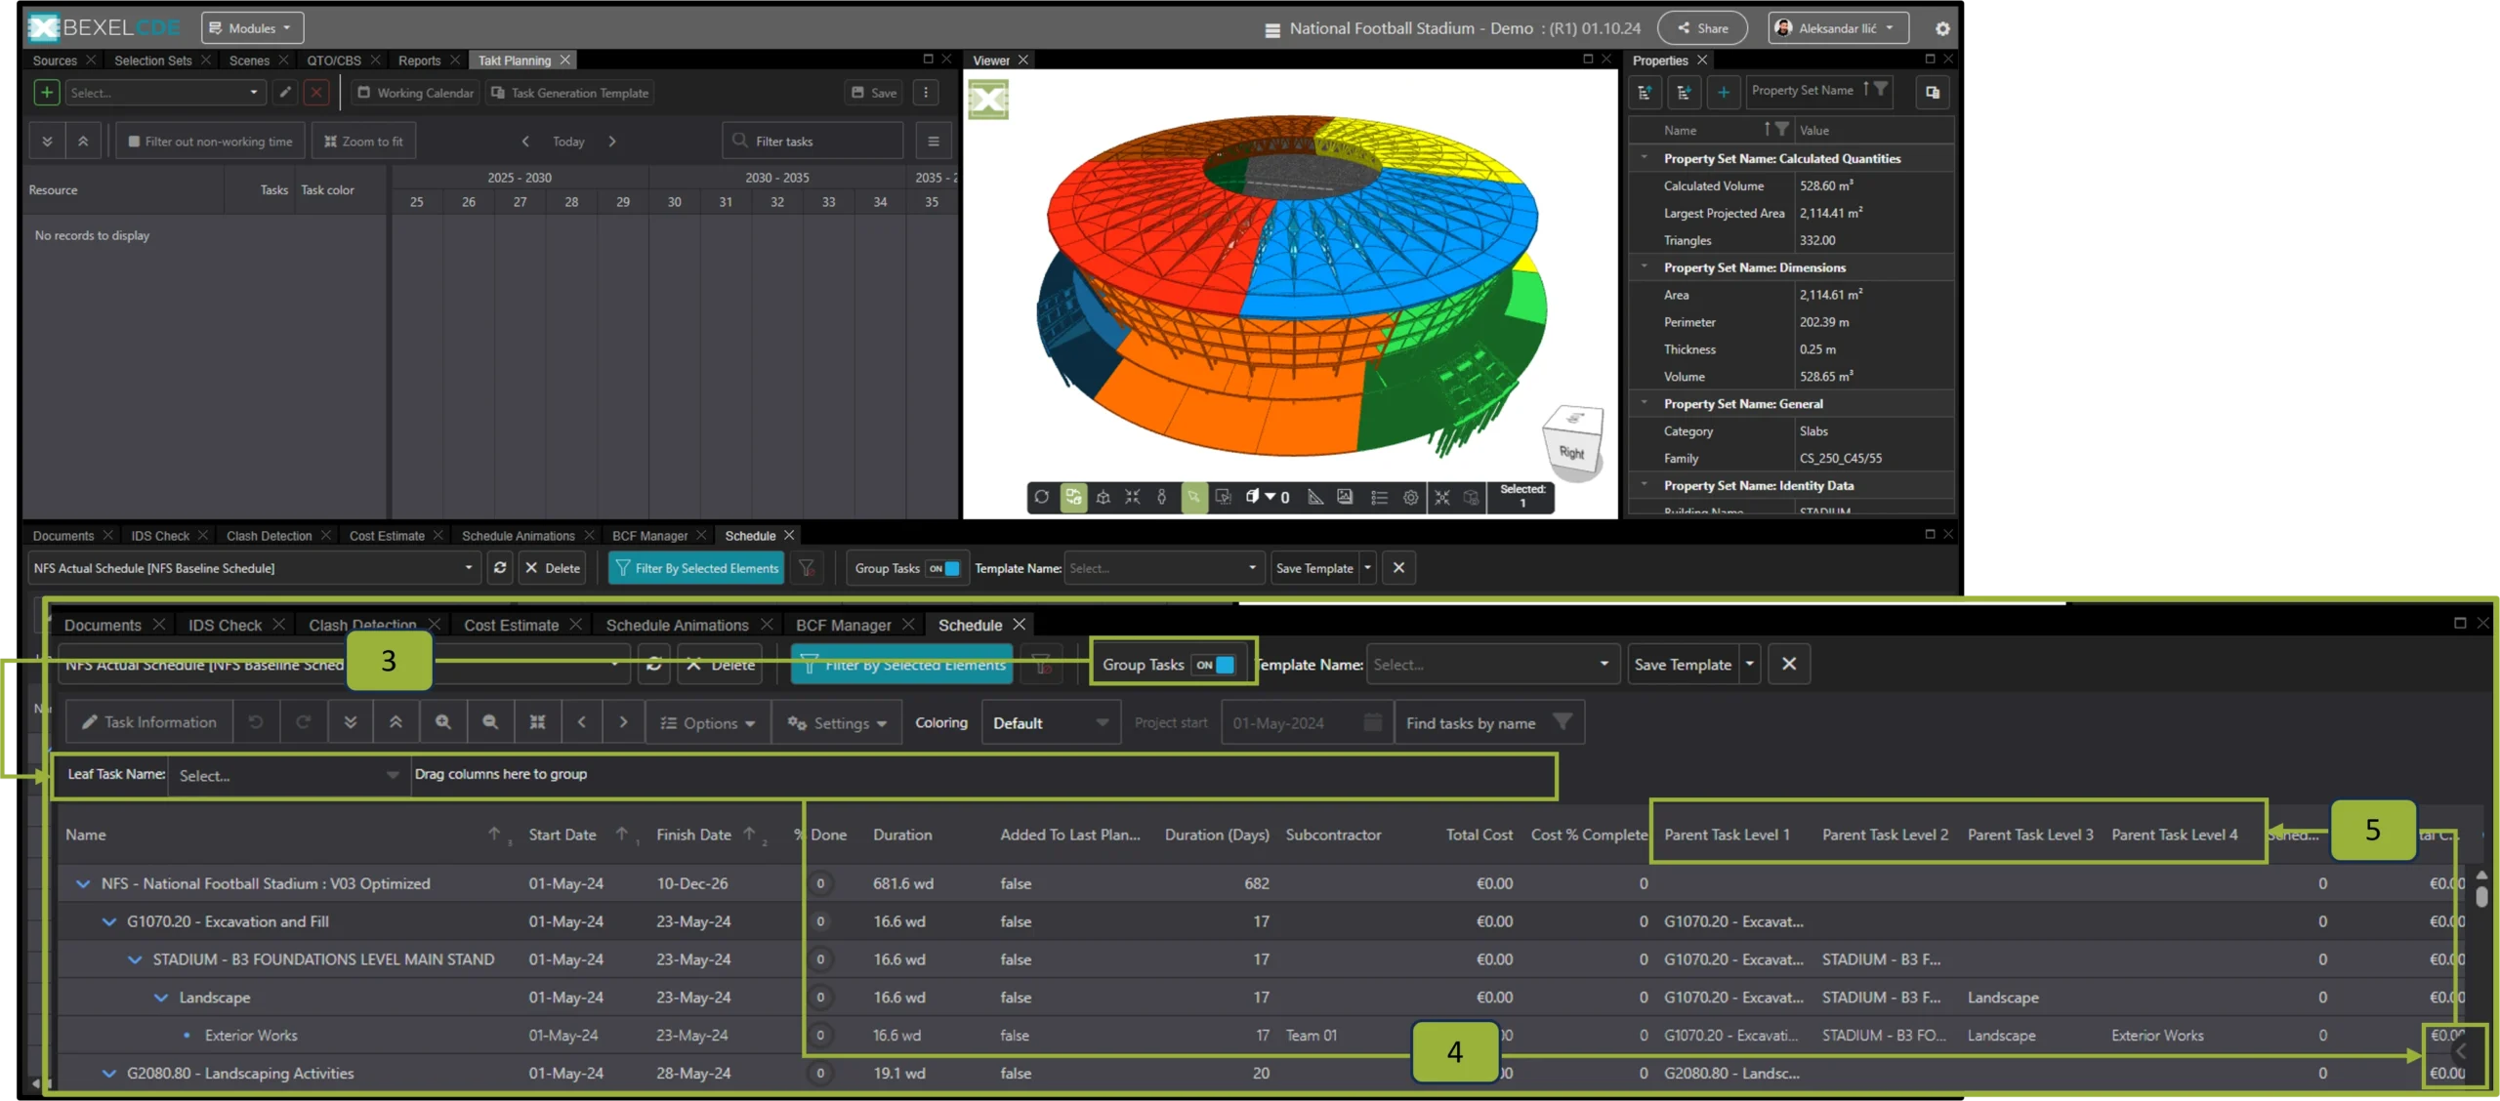Click the Find tasks by name field
The height and width of the screenshot is (1101, 2500).
point(1488,723)
